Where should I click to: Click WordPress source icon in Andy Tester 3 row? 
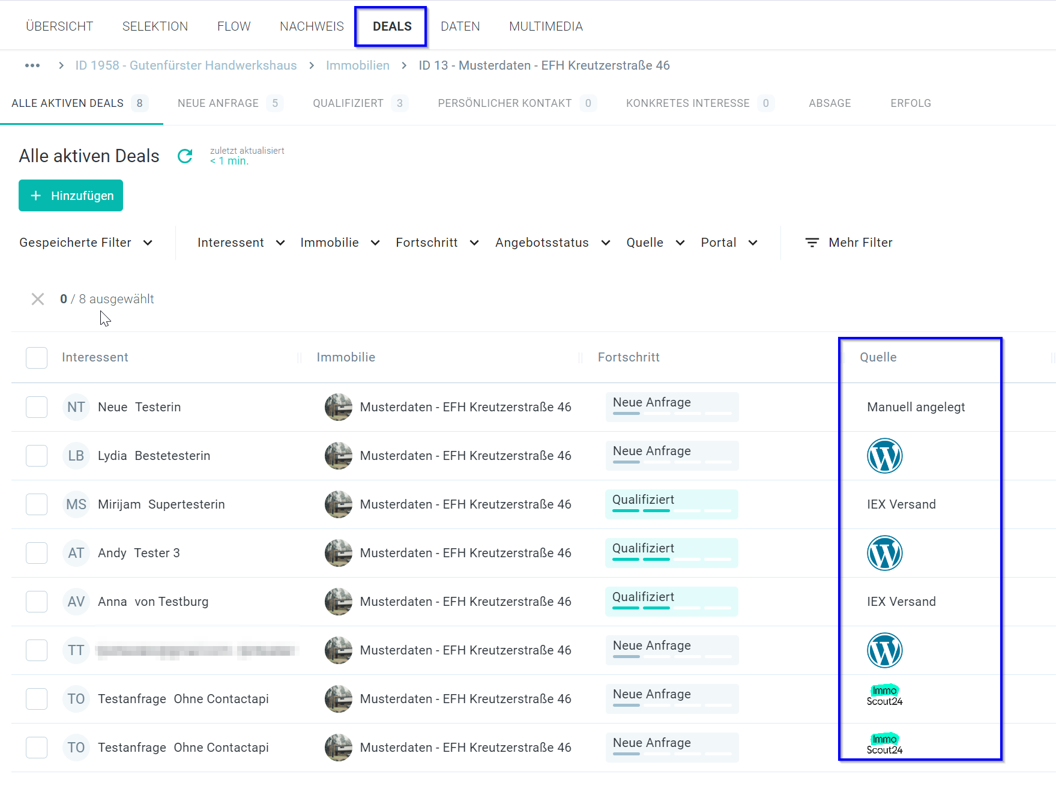click(884, 553)
